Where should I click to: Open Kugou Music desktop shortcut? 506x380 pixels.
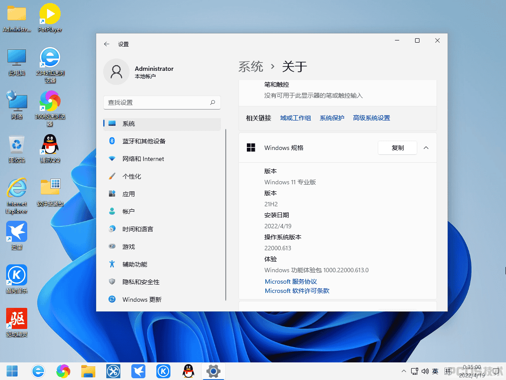point(16,279)
